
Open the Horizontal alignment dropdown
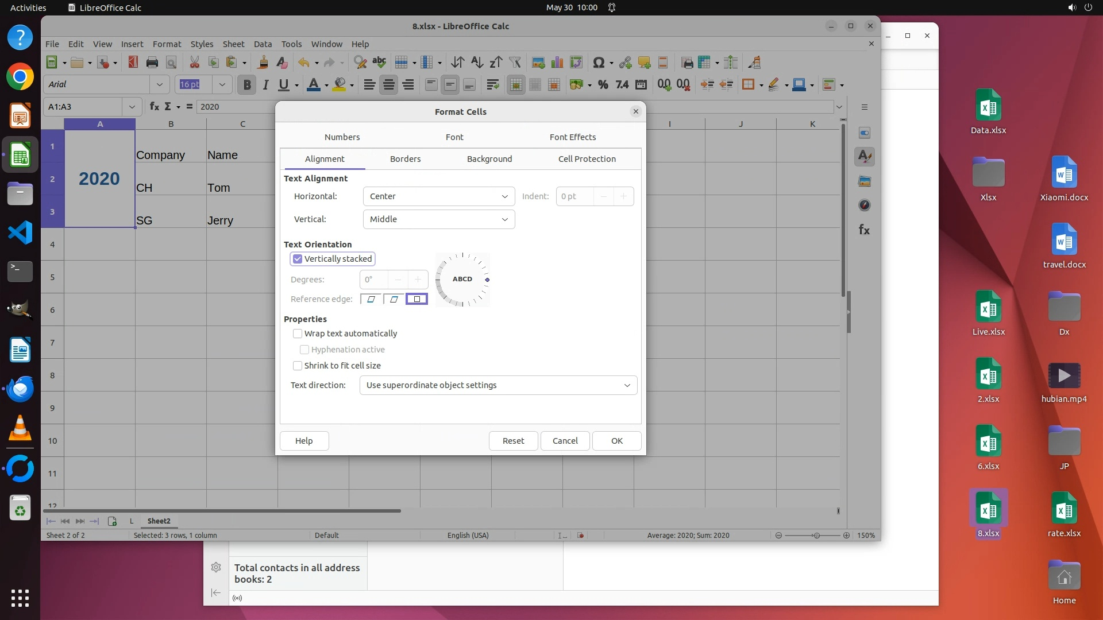439,196
